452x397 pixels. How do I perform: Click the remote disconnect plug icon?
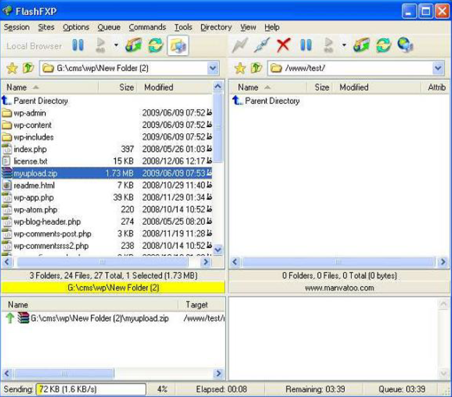[x=262, y=45]
